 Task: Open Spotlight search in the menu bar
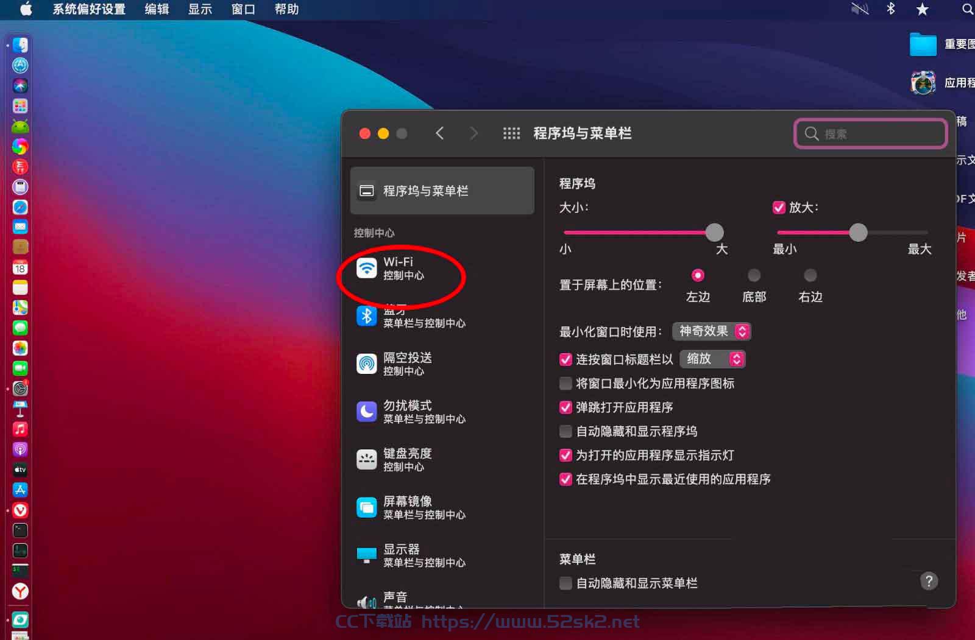967,9
